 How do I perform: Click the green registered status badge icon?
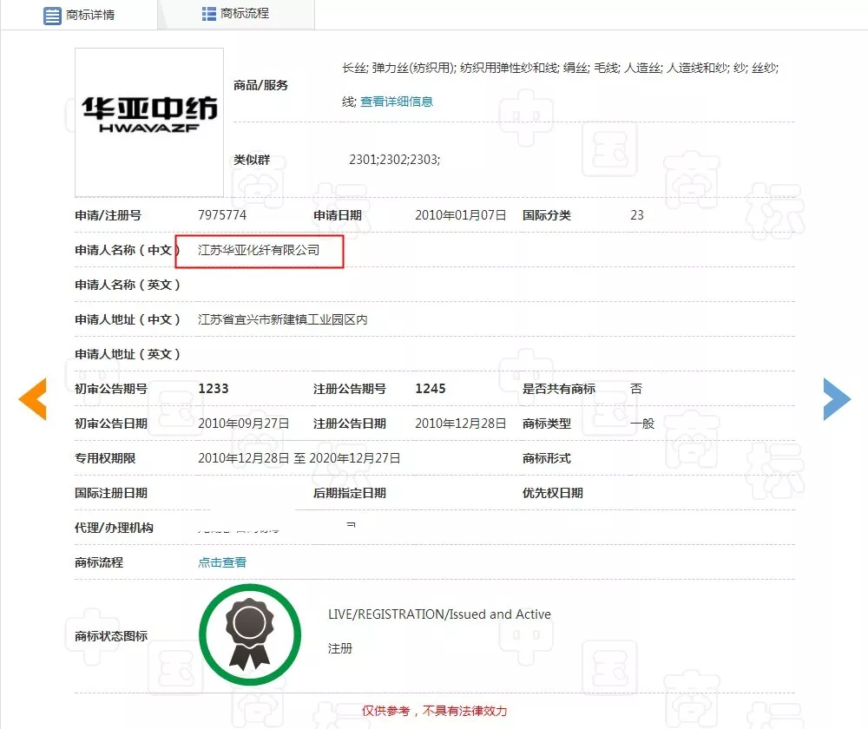pyautogui.click(x=250, y=634)
